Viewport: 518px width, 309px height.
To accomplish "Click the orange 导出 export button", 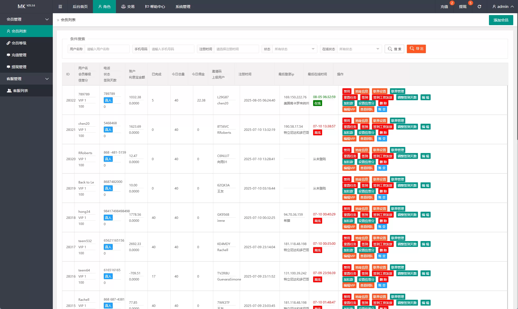I will [x=416, y=49].
